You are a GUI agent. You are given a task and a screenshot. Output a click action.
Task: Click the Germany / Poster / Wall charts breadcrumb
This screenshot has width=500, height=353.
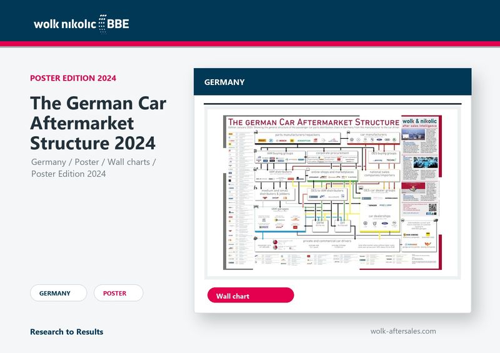[x=93, y=167]
